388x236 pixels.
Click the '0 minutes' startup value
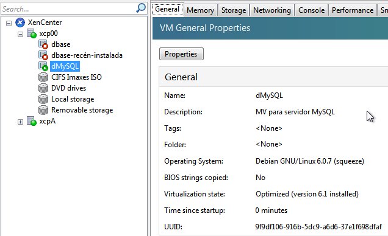tap(271, 210)
